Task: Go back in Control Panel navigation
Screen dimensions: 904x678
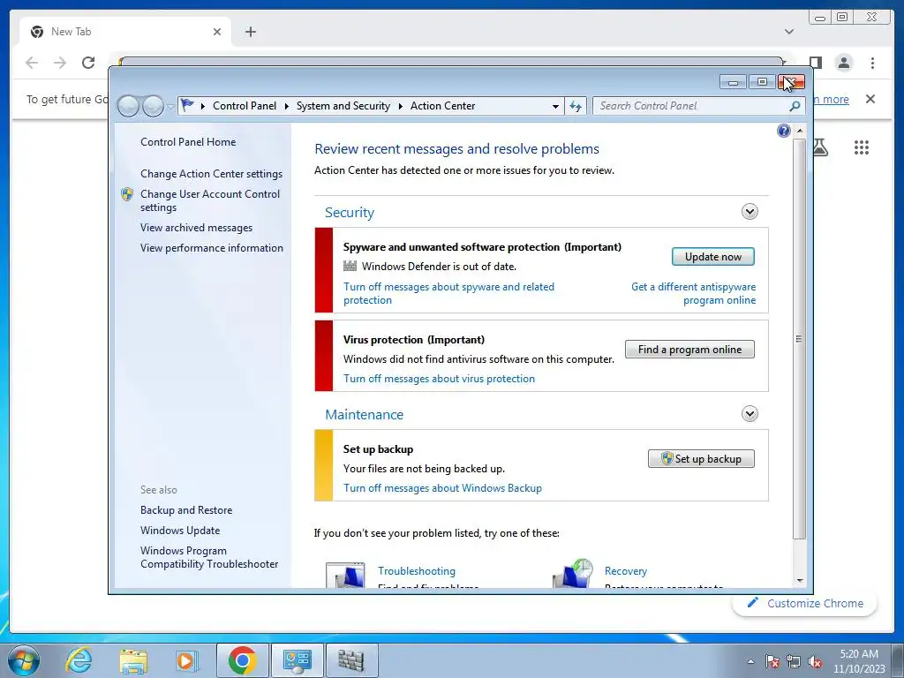Action: pyautogui.click(x=128, y=106)
